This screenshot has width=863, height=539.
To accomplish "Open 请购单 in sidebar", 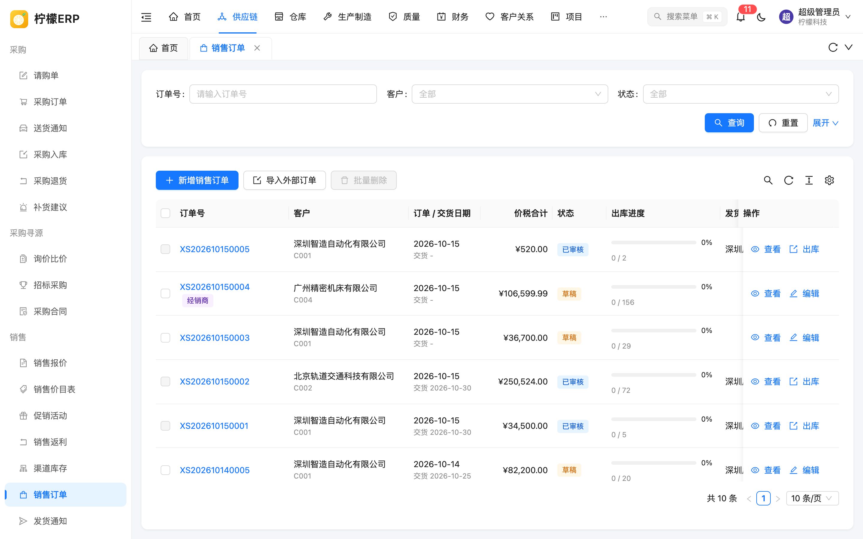I will click(x=66, y=75).
